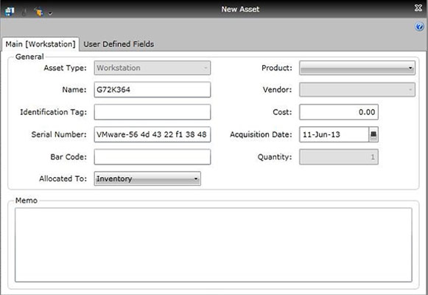Open the small arrow beside toolbar icons

50,13
